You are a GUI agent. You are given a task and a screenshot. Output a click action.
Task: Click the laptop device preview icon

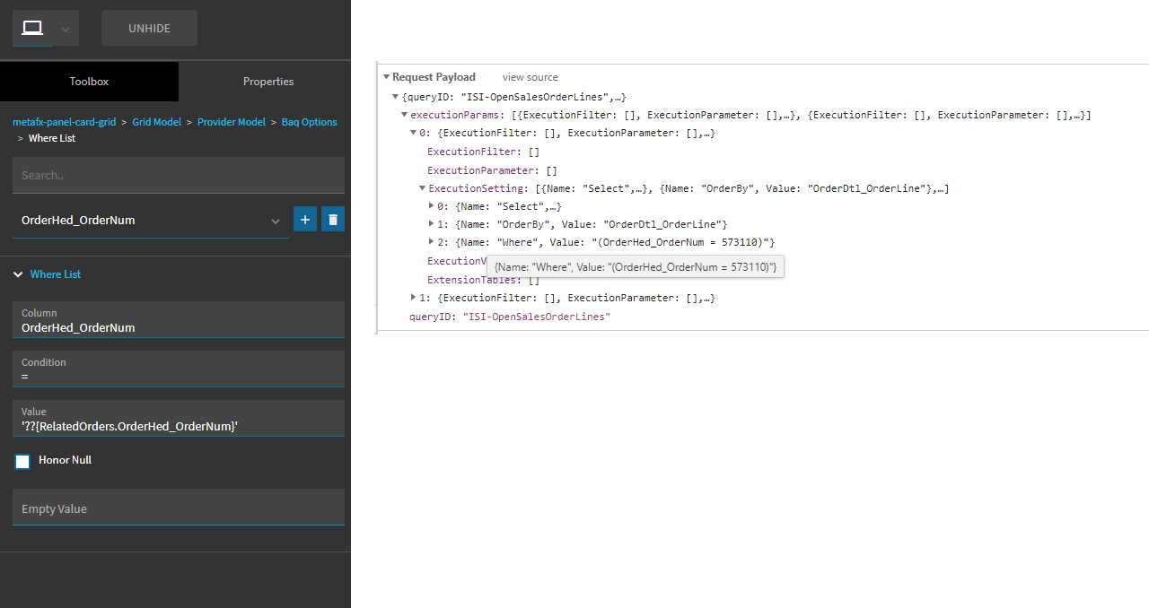[x=32, y=28]
